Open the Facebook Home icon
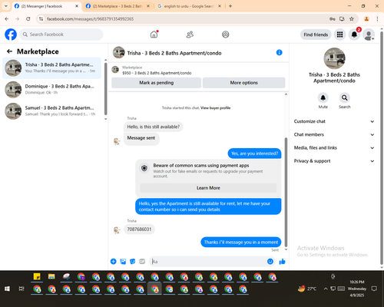384x307 pixels. 154,35
